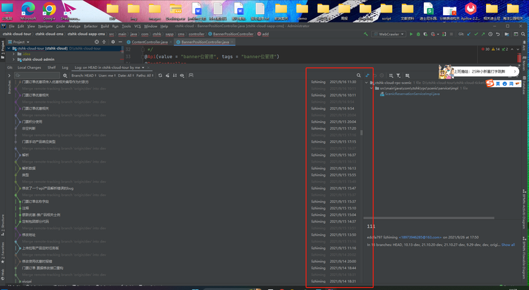Refresh the Git log
This screenshot has width=529, height=290.
pos(160,75)
